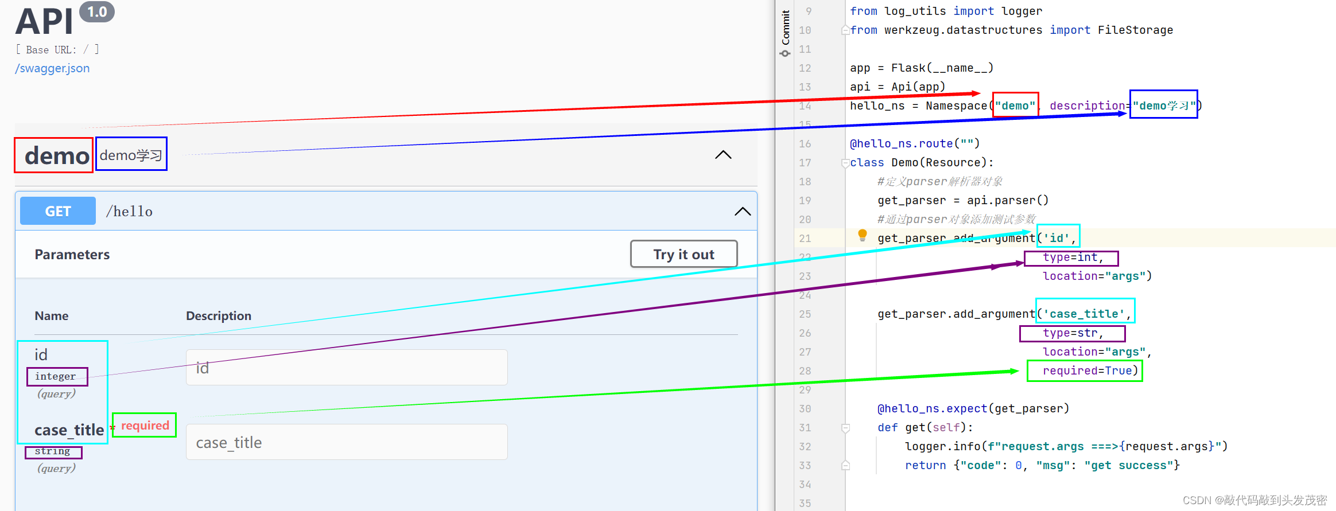Click the 'integer' type label under id

55,376
